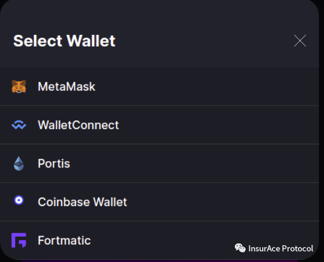Connect using the WalletConnect list row
324x262 pixels.
click(159, 125)
